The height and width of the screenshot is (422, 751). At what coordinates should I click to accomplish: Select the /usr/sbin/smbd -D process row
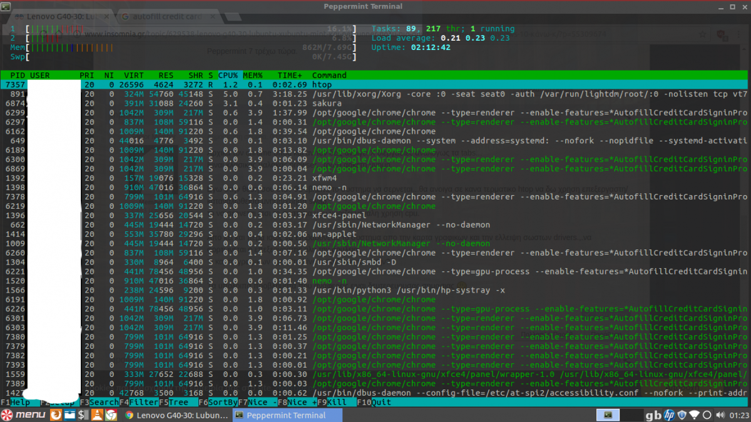click(375, 263)
